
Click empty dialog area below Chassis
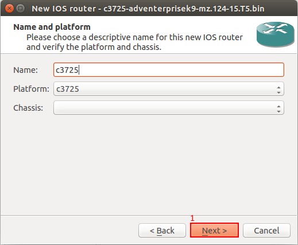click(149, 165)
